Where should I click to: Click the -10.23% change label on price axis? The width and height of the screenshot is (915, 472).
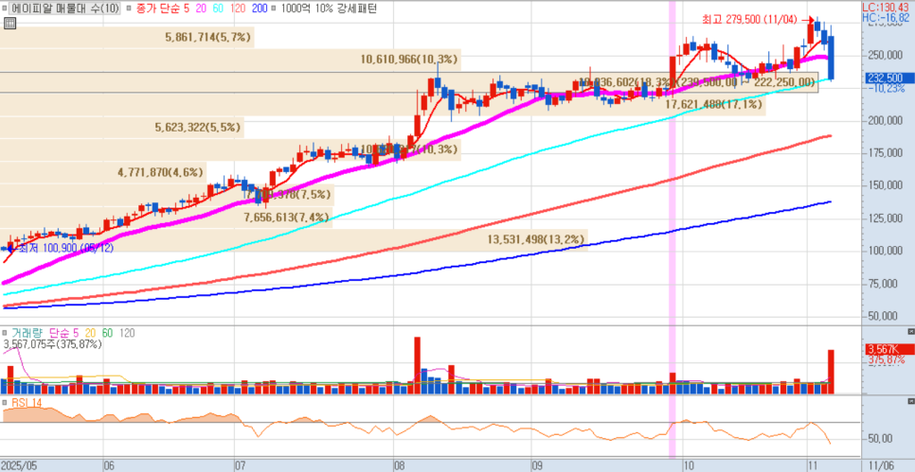(888, 89)
